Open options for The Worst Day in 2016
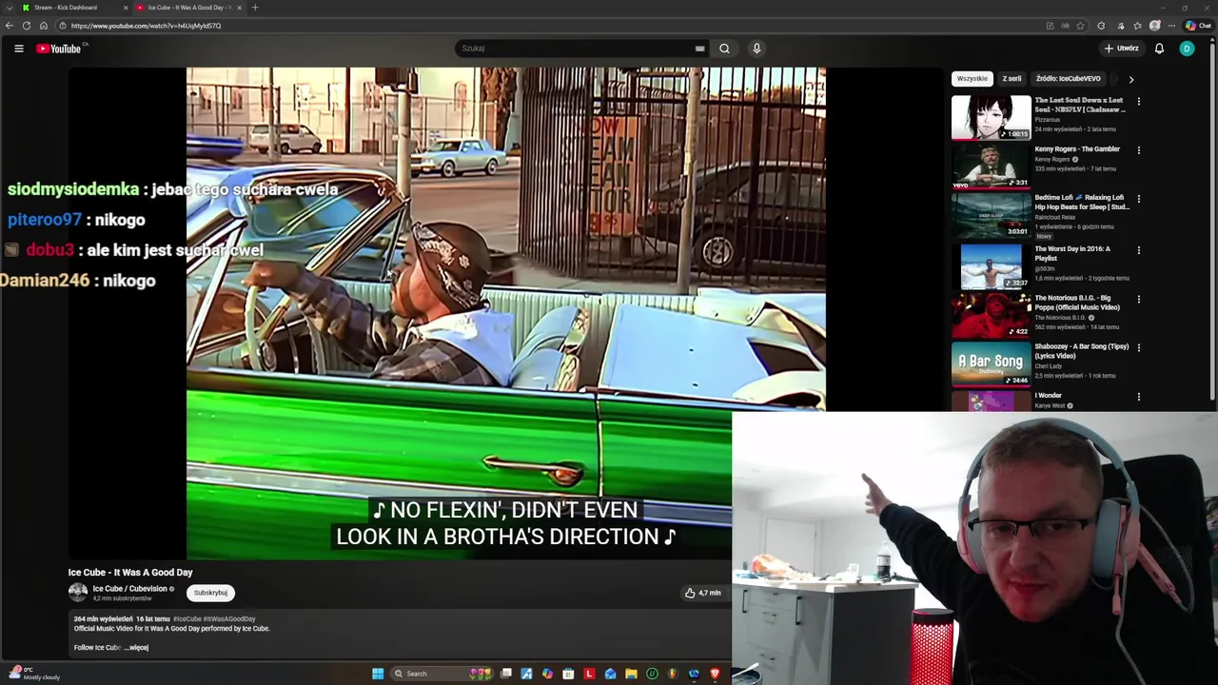 (1138, 250)
